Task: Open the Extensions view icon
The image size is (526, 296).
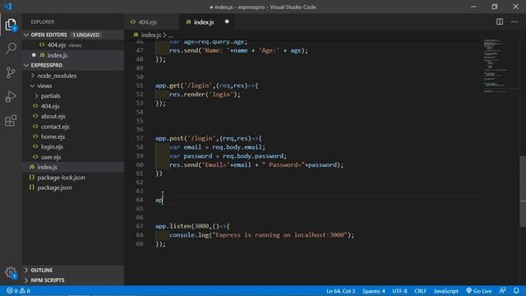Action: coord(11,121)
